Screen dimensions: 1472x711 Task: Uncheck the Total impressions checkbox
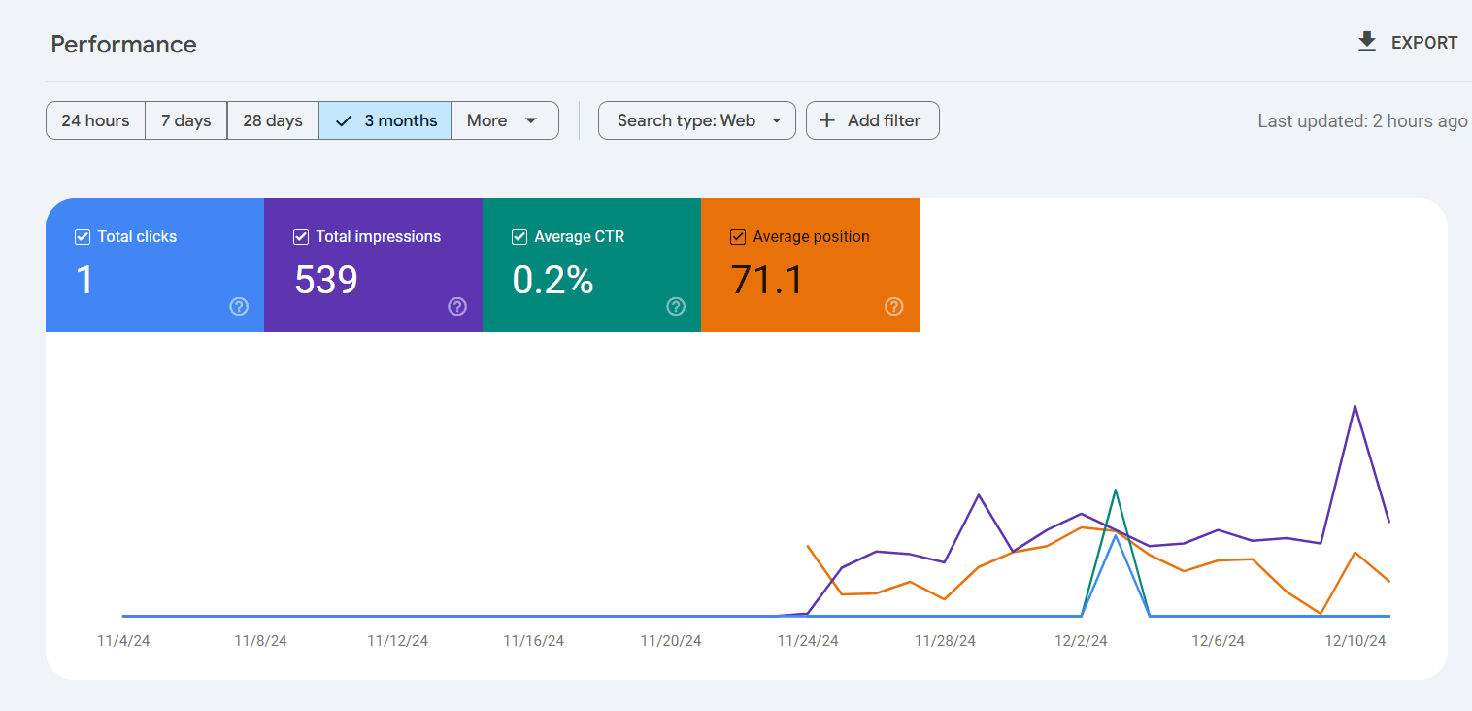coord(301,237)
